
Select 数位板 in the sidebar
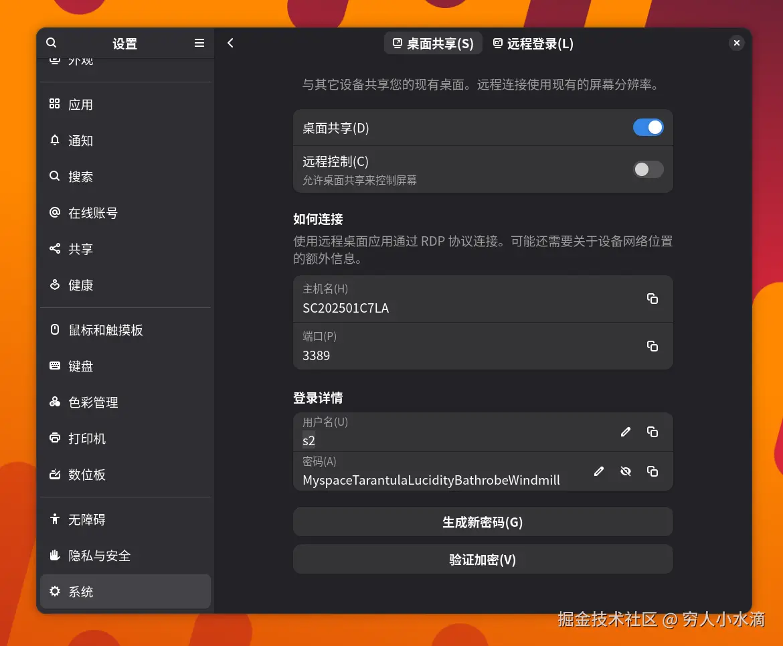coord(125,475)
